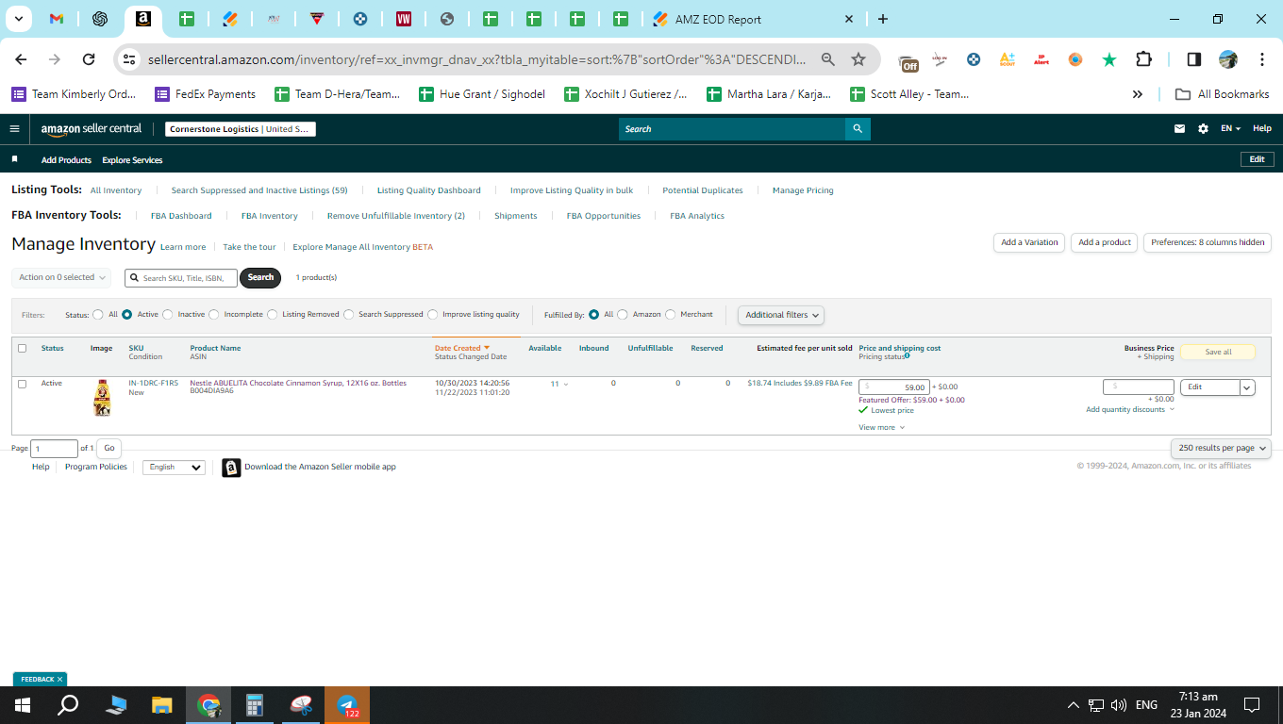Click the SKU search input field
Viewport: 1283px width, 724px height.
point(181,278)
